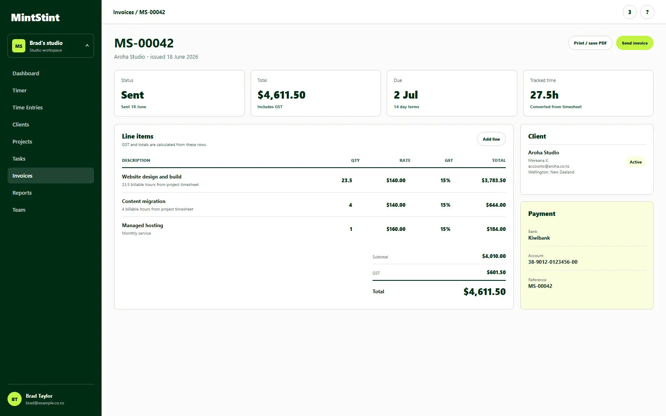Click the Converted from timesheet note

(556, 107)
